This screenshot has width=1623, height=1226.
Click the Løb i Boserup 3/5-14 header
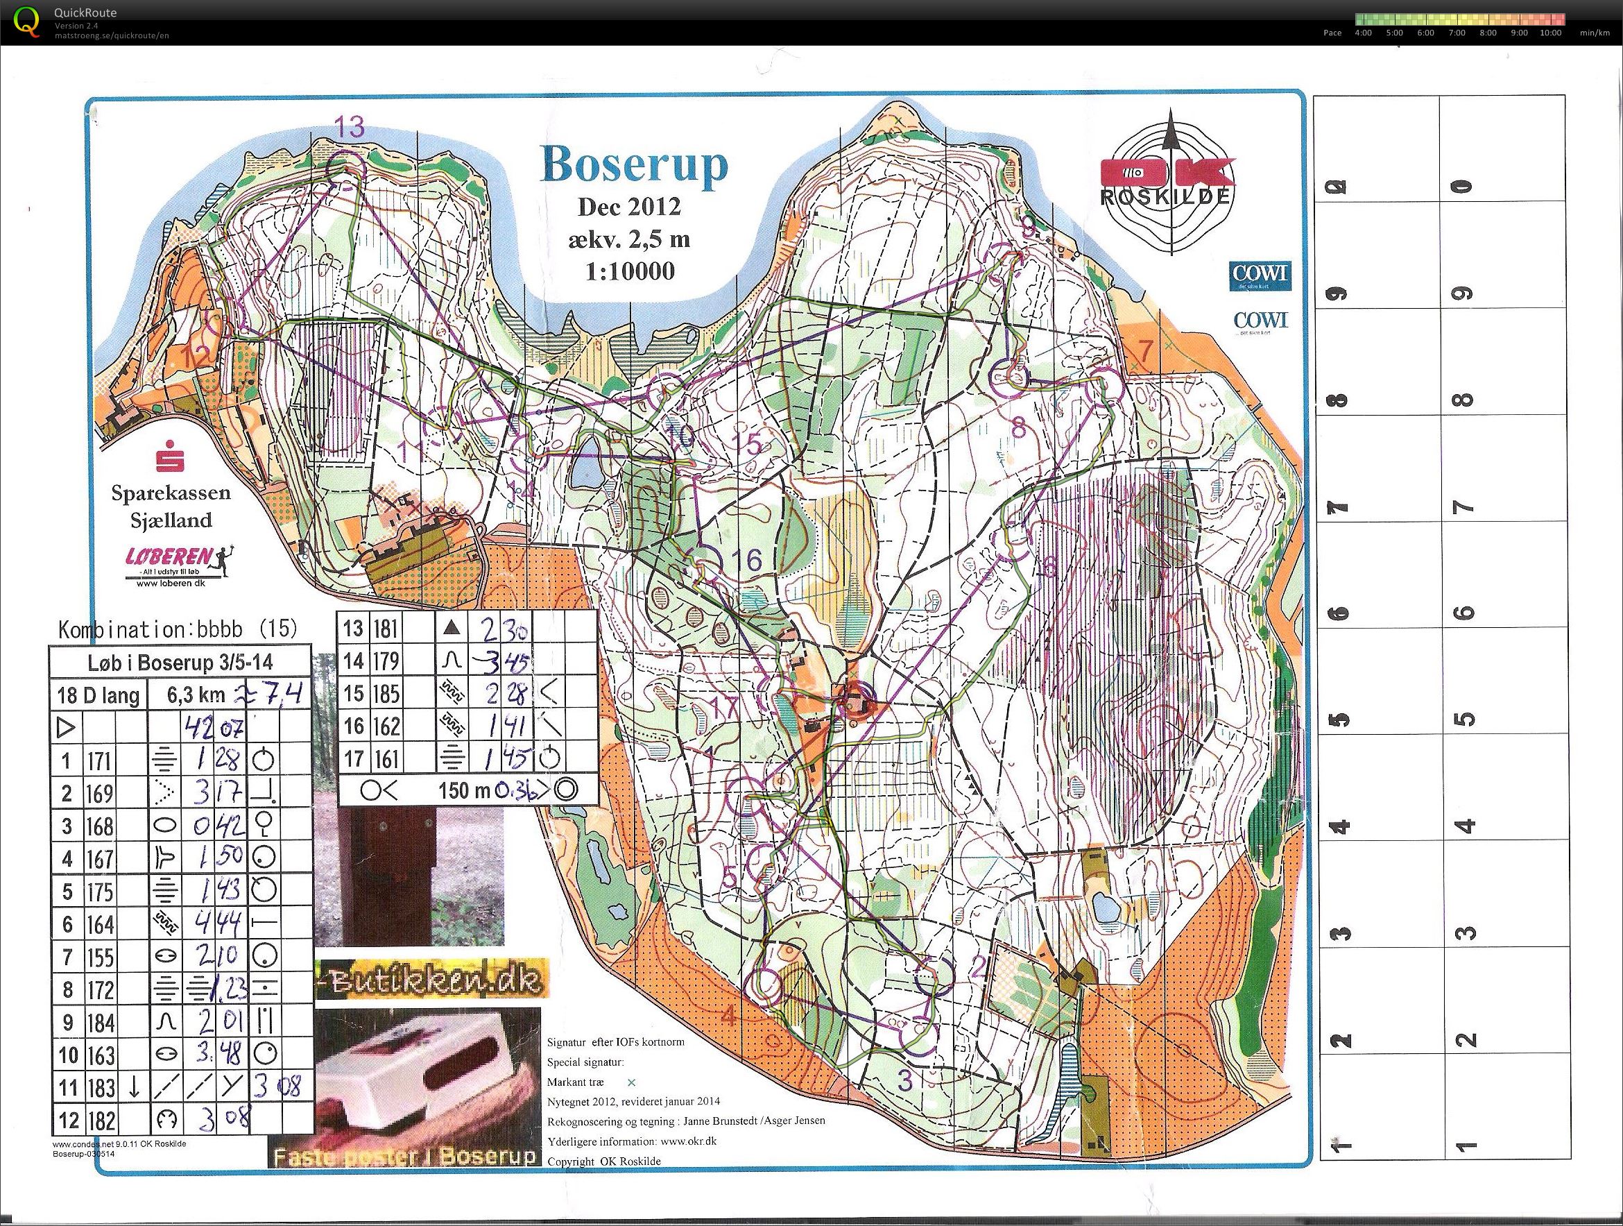tap(180, 662)
